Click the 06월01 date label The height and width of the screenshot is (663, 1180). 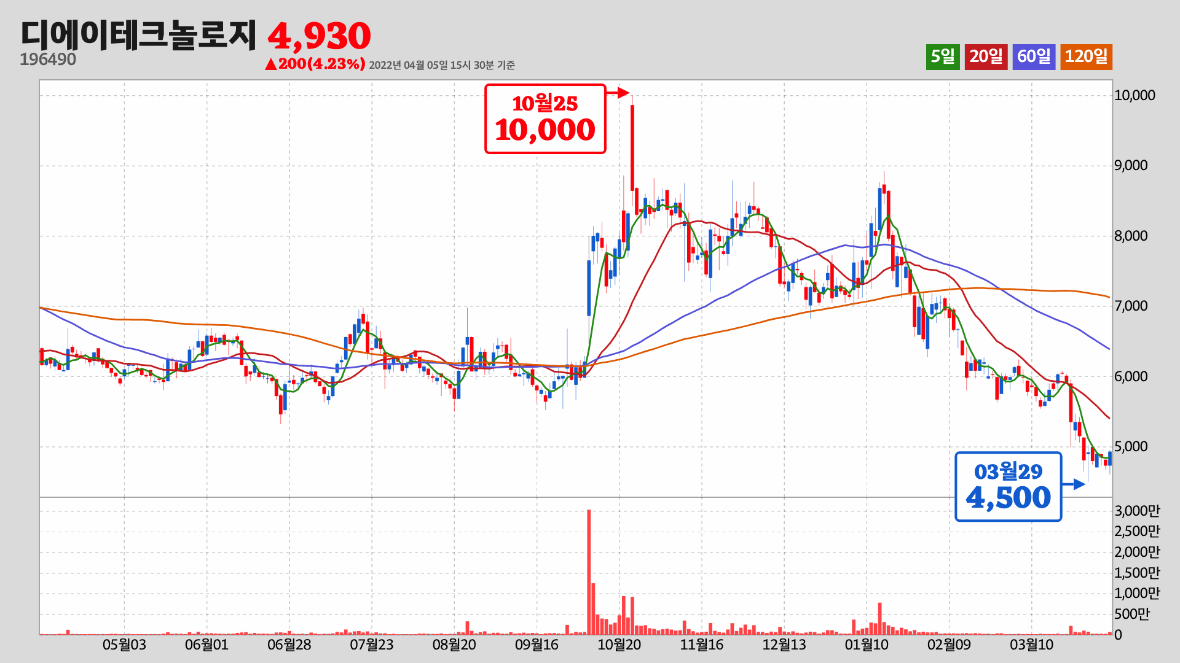(x=206, y=645)
